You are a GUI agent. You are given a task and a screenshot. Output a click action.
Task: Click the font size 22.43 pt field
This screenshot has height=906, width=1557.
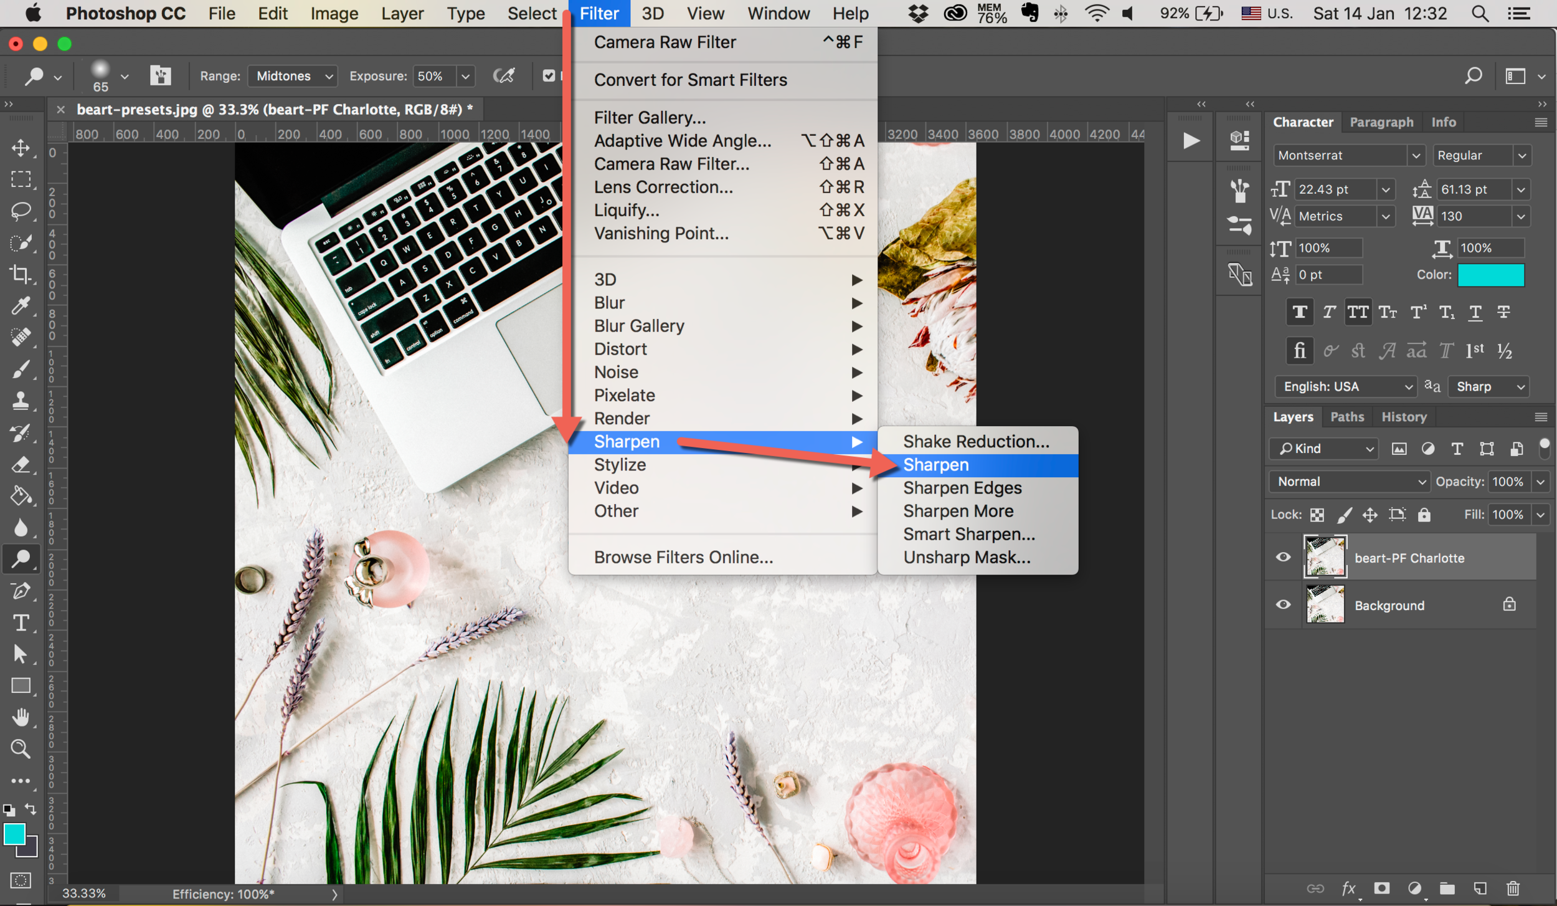(x=1335, y=189)
